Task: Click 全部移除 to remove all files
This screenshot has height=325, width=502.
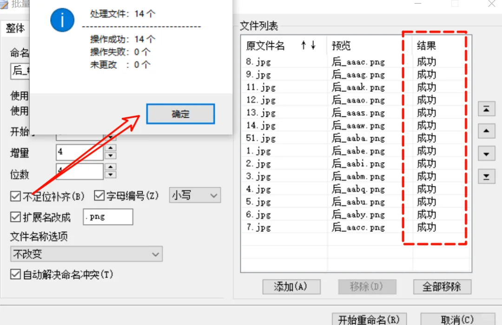Action: pos(442,287)
